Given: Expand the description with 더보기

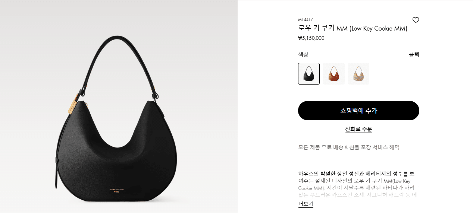Looking at the screenshot, I should point(306,204).
